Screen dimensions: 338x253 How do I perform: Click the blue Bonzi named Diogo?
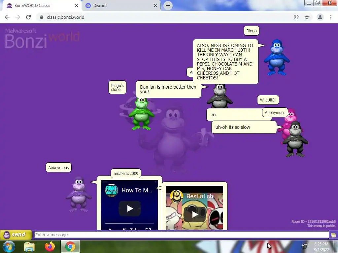click(277, 57)
